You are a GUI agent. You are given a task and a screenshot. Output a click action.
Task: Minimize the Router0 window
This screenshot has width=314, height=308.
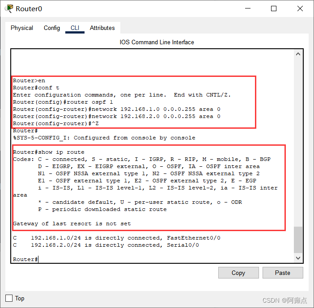pyautogui.click(x=248, y=8)
